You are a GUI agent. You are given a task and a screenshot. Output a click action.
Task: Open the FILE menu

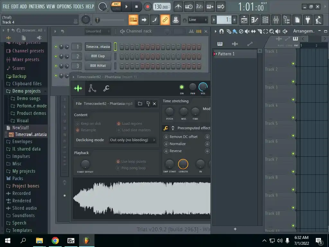pos(6,6)
